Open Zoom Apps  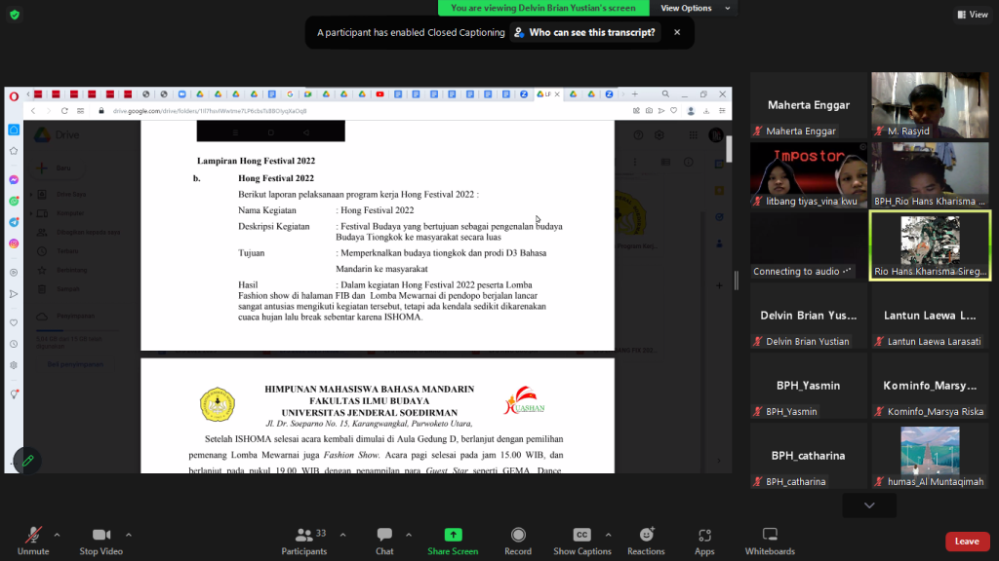pyautogui.click(x=704, y=542)
